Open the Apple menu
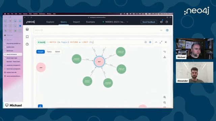 pyautogui.click(x=5, y=14)
